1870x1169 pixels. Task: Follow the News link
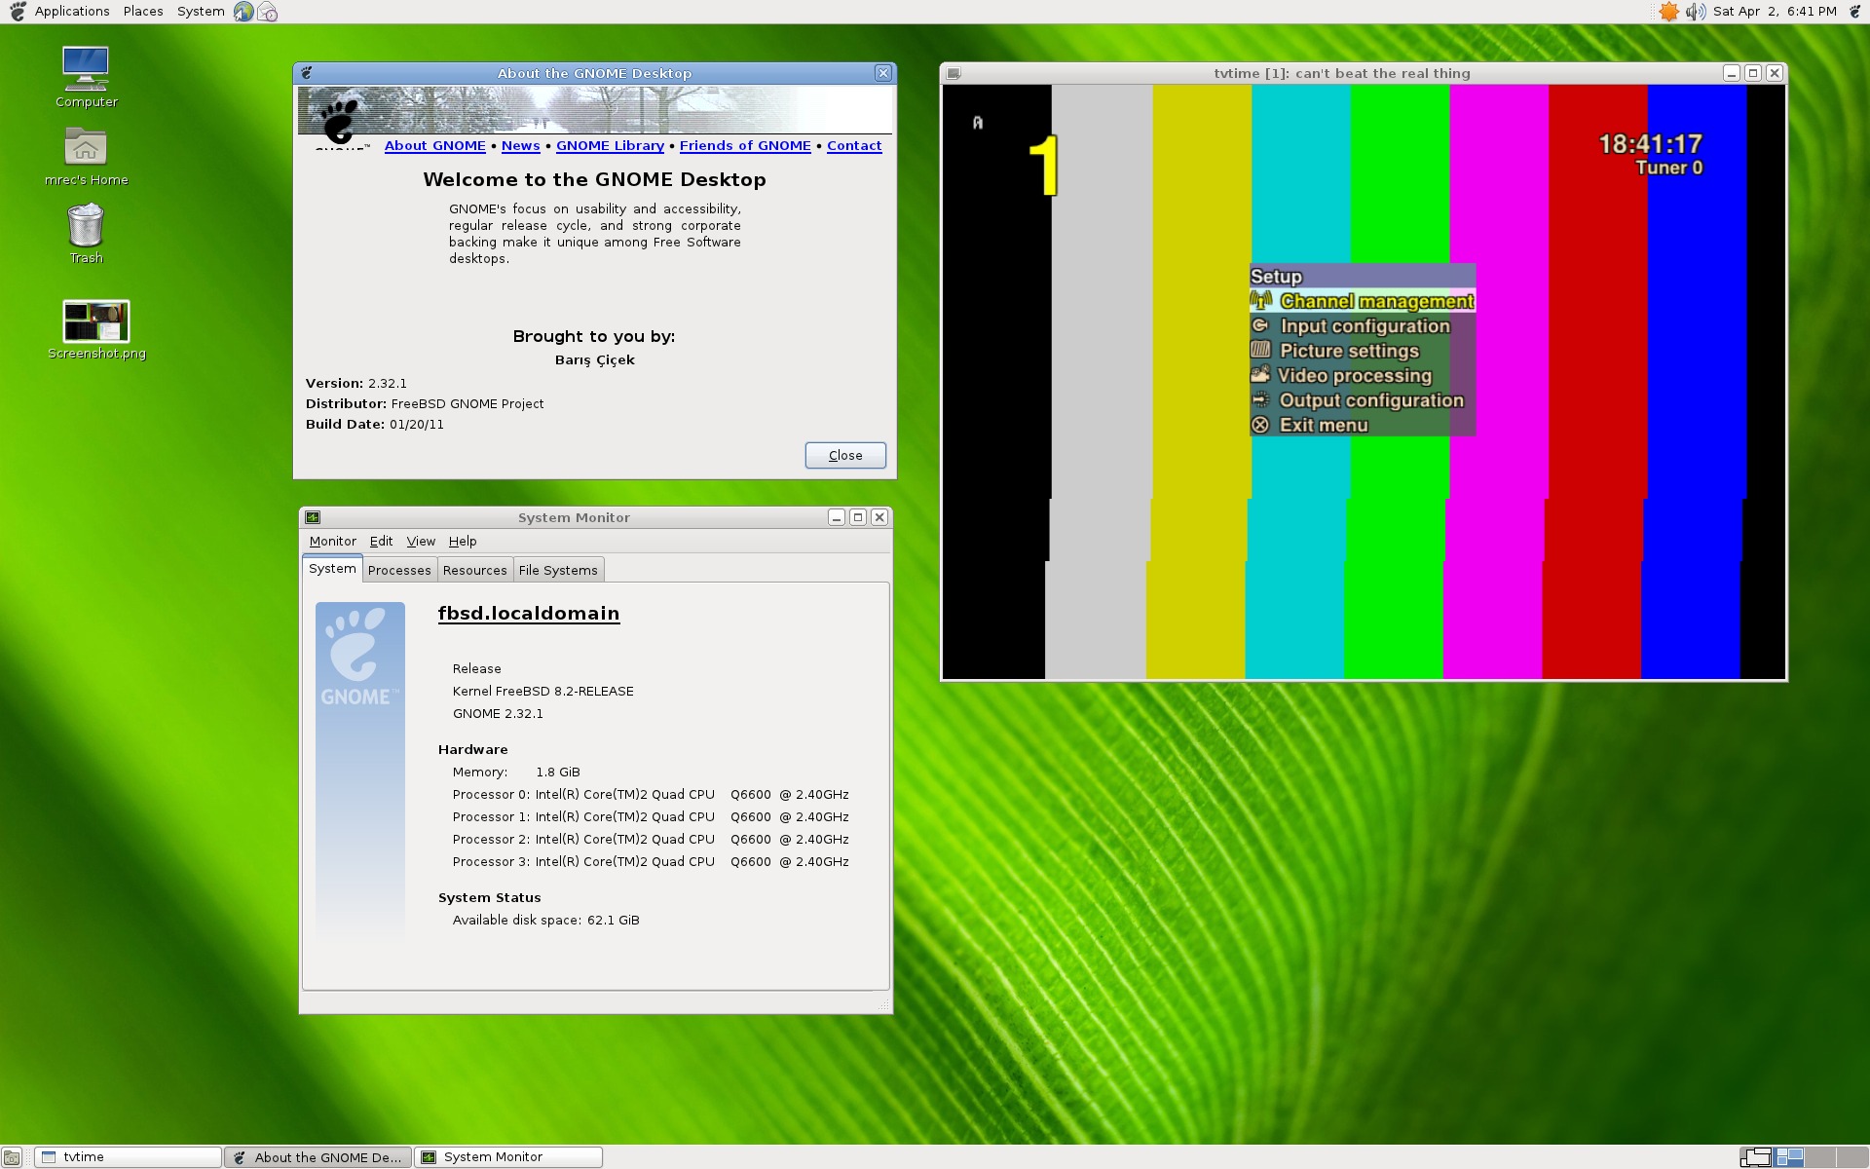(520, 146)
